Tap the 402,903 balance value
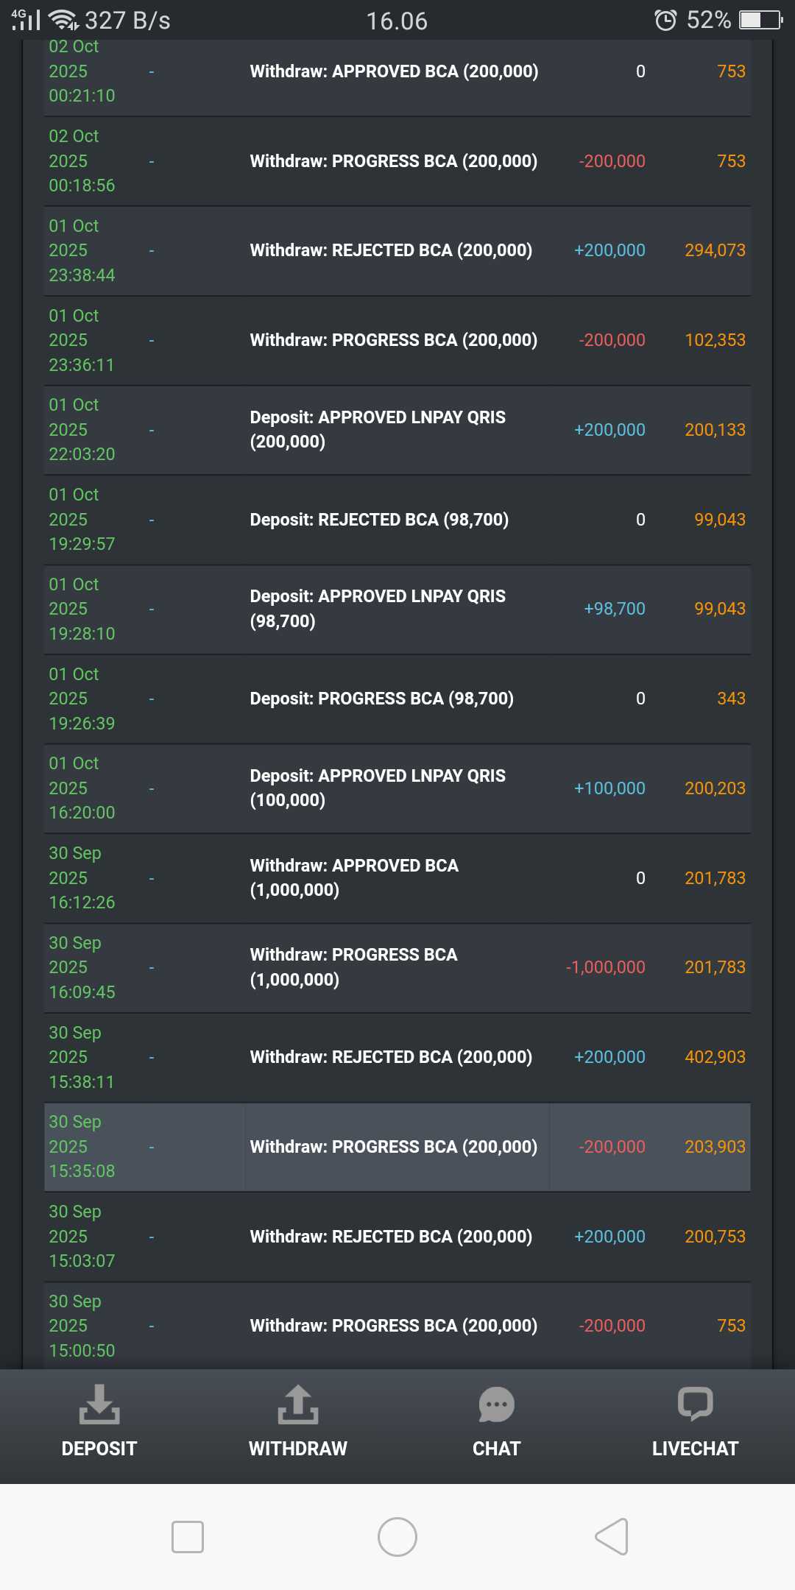 (715, 1057)
